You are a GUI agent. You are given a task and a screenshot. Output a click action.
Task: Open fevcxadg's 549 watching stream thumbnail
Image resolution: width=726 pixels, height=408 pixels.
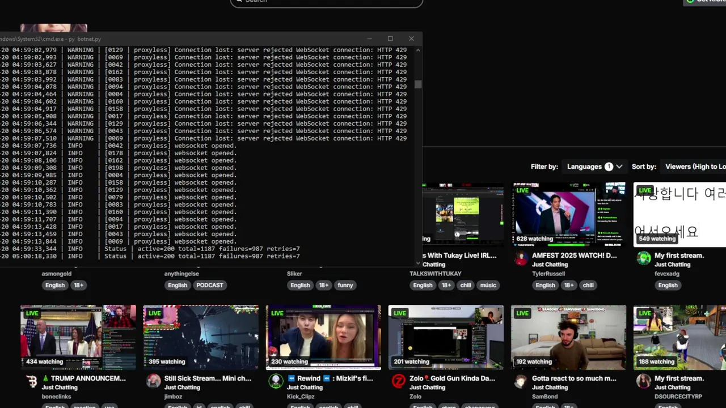tap(679, 215)
